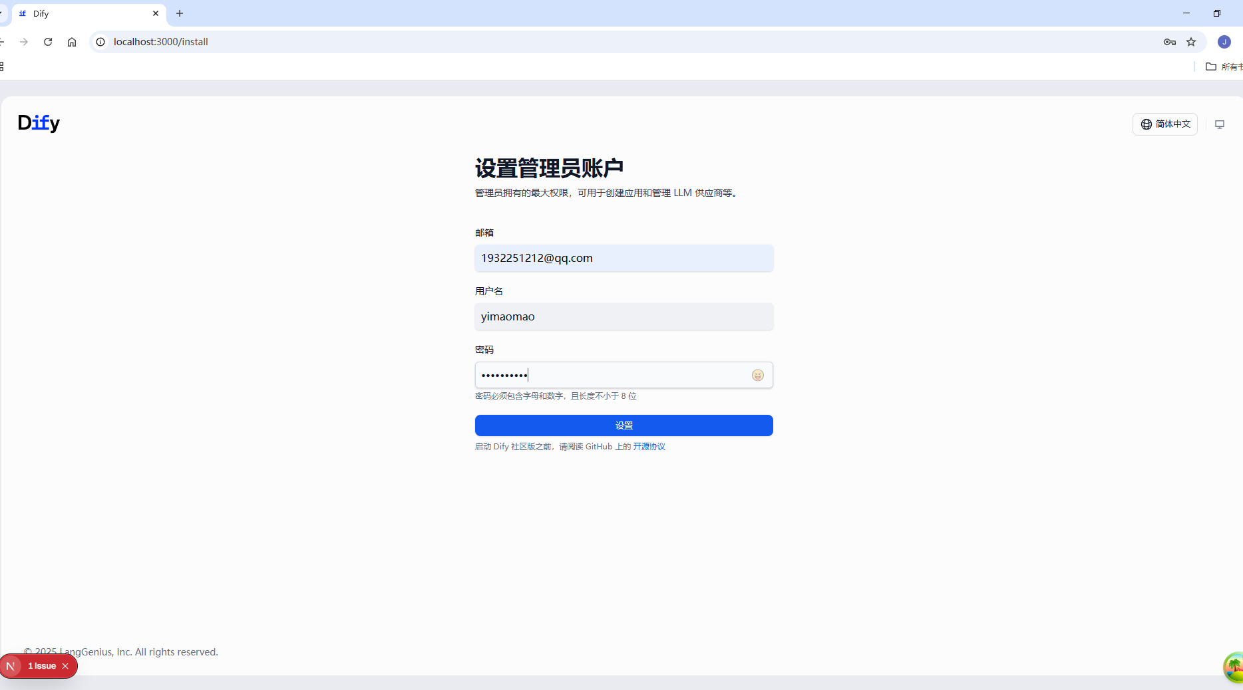Viewport: 1243px width, 690px height.
Task: Open the 1 Issue error overlay
Action: [x=42, y=666]
